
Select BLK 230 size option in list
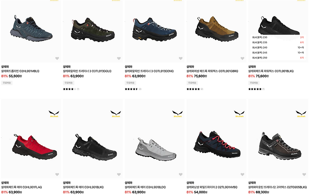[x=278, y=37]
